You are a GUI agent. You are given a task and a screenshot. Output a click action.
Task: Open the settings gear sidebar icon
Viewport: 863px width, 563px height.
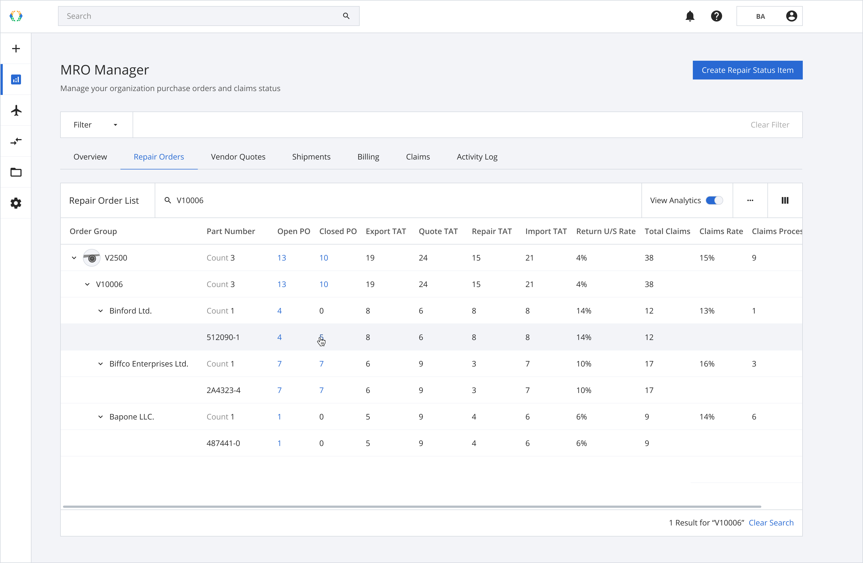click(x=16, y=203)
